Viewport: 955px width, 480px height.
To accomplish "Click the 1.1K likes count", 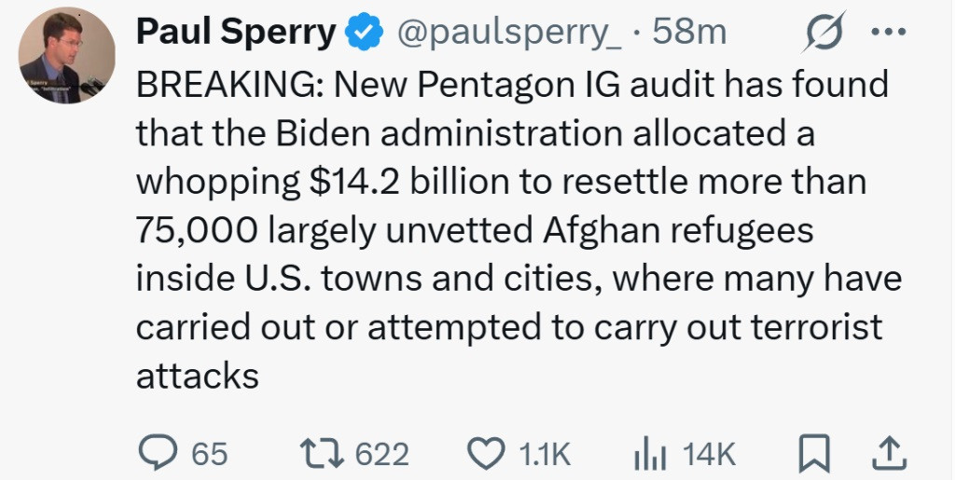I will tap(542, 454).
